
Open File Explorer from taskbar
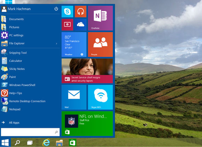pyautogui.click(x=59, y=142)
